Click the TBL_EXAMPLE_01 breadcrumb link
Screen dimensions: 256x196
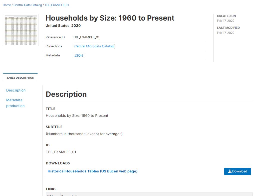coord(57,5)
